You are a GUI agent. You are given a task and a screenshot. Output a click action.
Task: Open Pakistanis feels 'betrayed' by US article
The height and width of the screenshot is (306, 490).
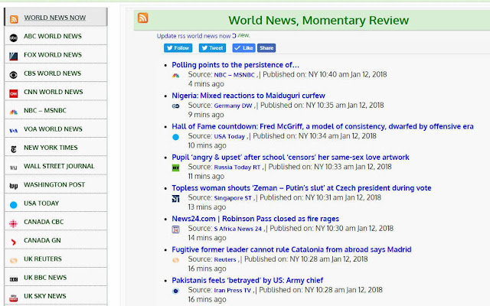click(247, 281)
